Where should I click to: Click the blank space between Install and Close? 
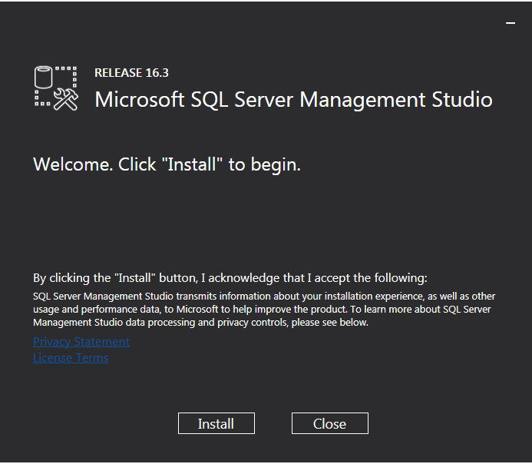click(x=273, y=423)
